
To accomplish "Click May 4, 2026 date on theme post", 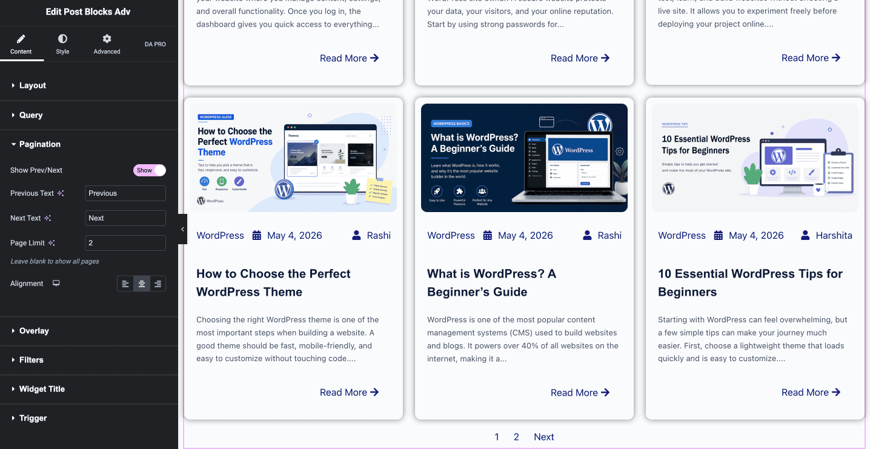I will [294, 236].
